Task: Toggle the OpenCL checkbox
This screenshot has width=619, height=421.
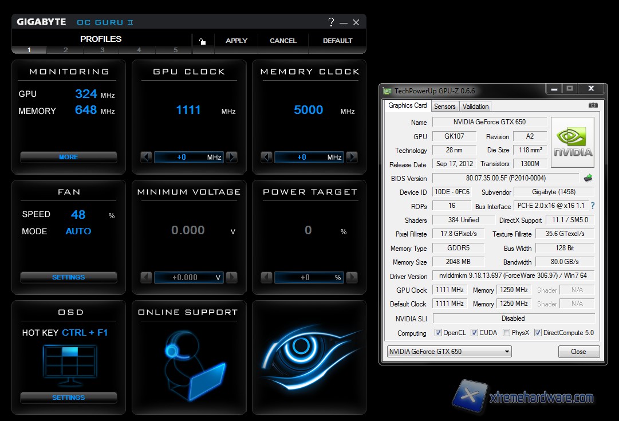Action: 438,333
